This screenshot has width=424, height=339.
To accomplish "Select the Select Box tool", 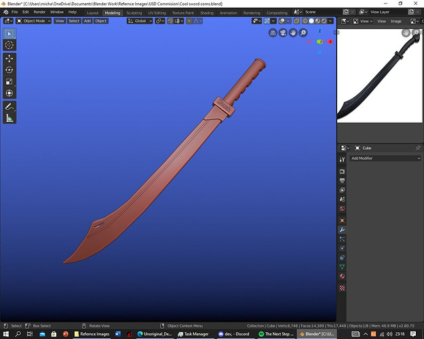I will tap(9, 34).
